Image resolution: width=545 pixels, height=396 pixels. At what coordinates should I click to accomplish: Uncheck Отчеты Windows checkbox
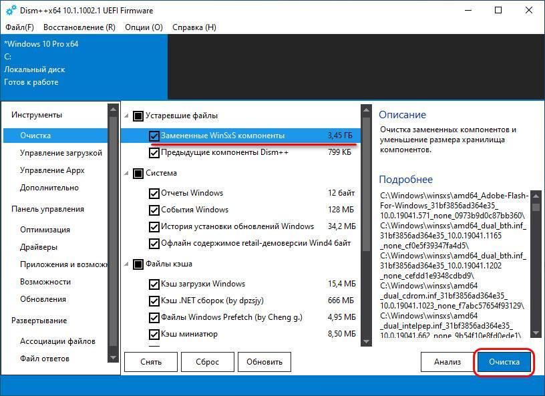154,193
